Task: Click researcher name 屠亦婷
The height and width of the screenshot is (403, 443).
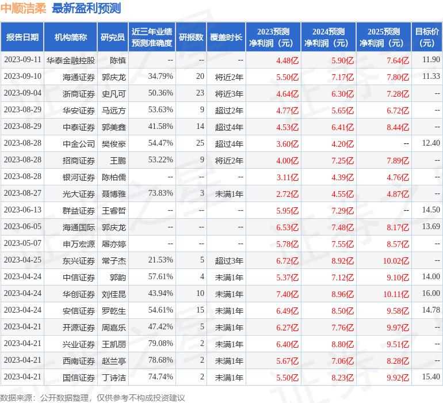Action: 113,244
